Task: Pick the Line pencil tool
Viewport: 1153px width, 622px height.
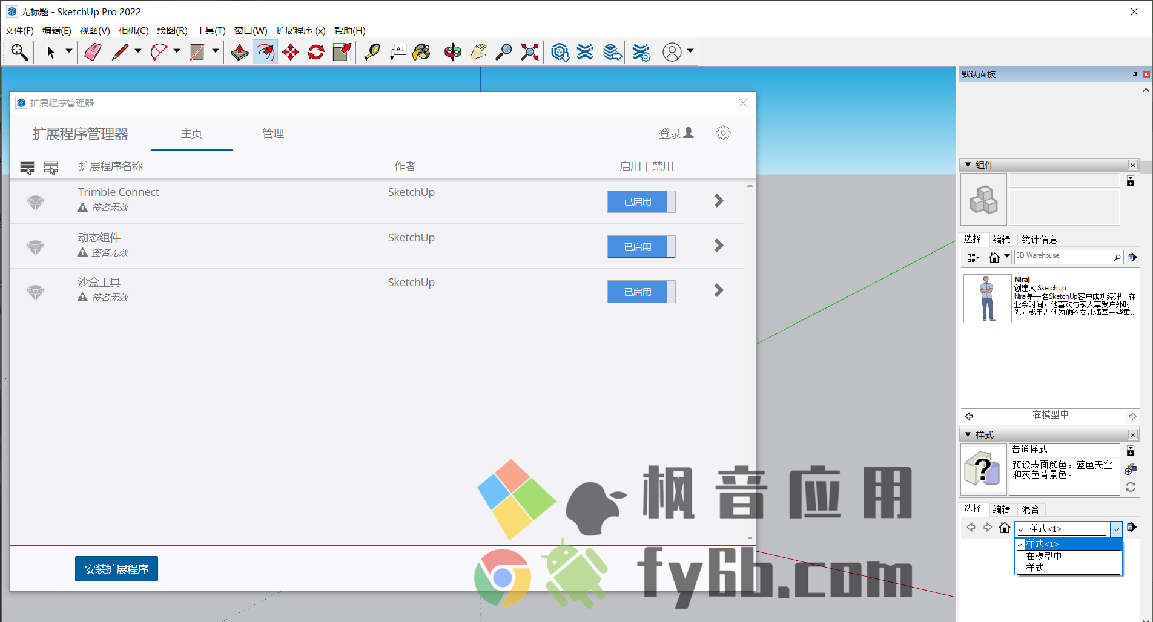Action: pyautogui.click(x=120, y=52)
